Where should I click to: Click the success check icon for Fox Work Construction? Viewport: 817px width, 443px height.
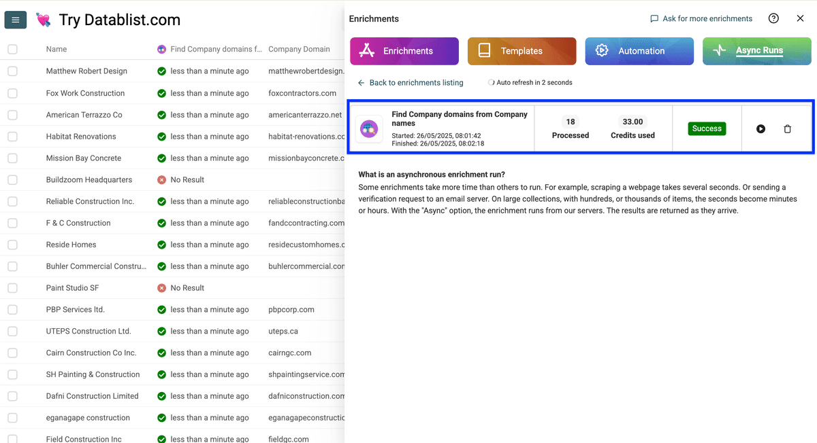[161, 93]
